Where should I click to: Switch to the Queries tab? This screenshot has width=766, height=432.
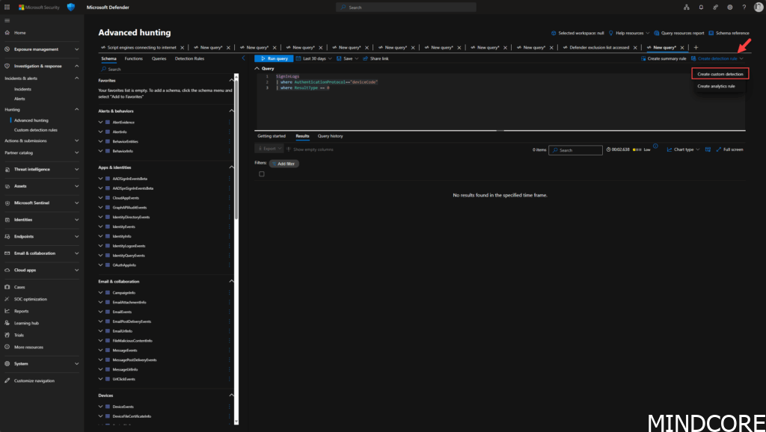tap(159, 58)
